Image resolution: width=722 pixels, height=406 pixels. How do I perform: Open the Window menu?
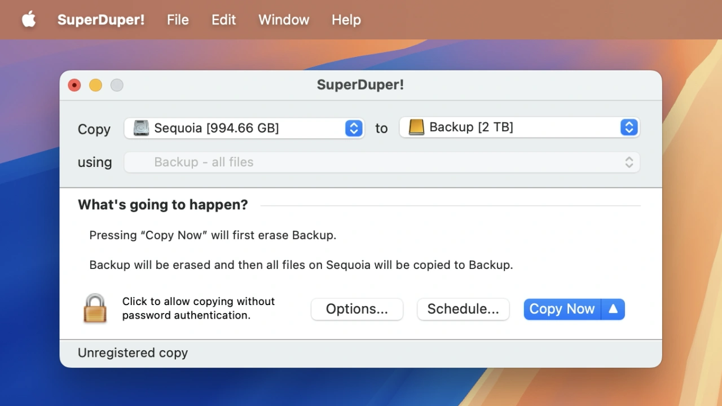point(284,20)
